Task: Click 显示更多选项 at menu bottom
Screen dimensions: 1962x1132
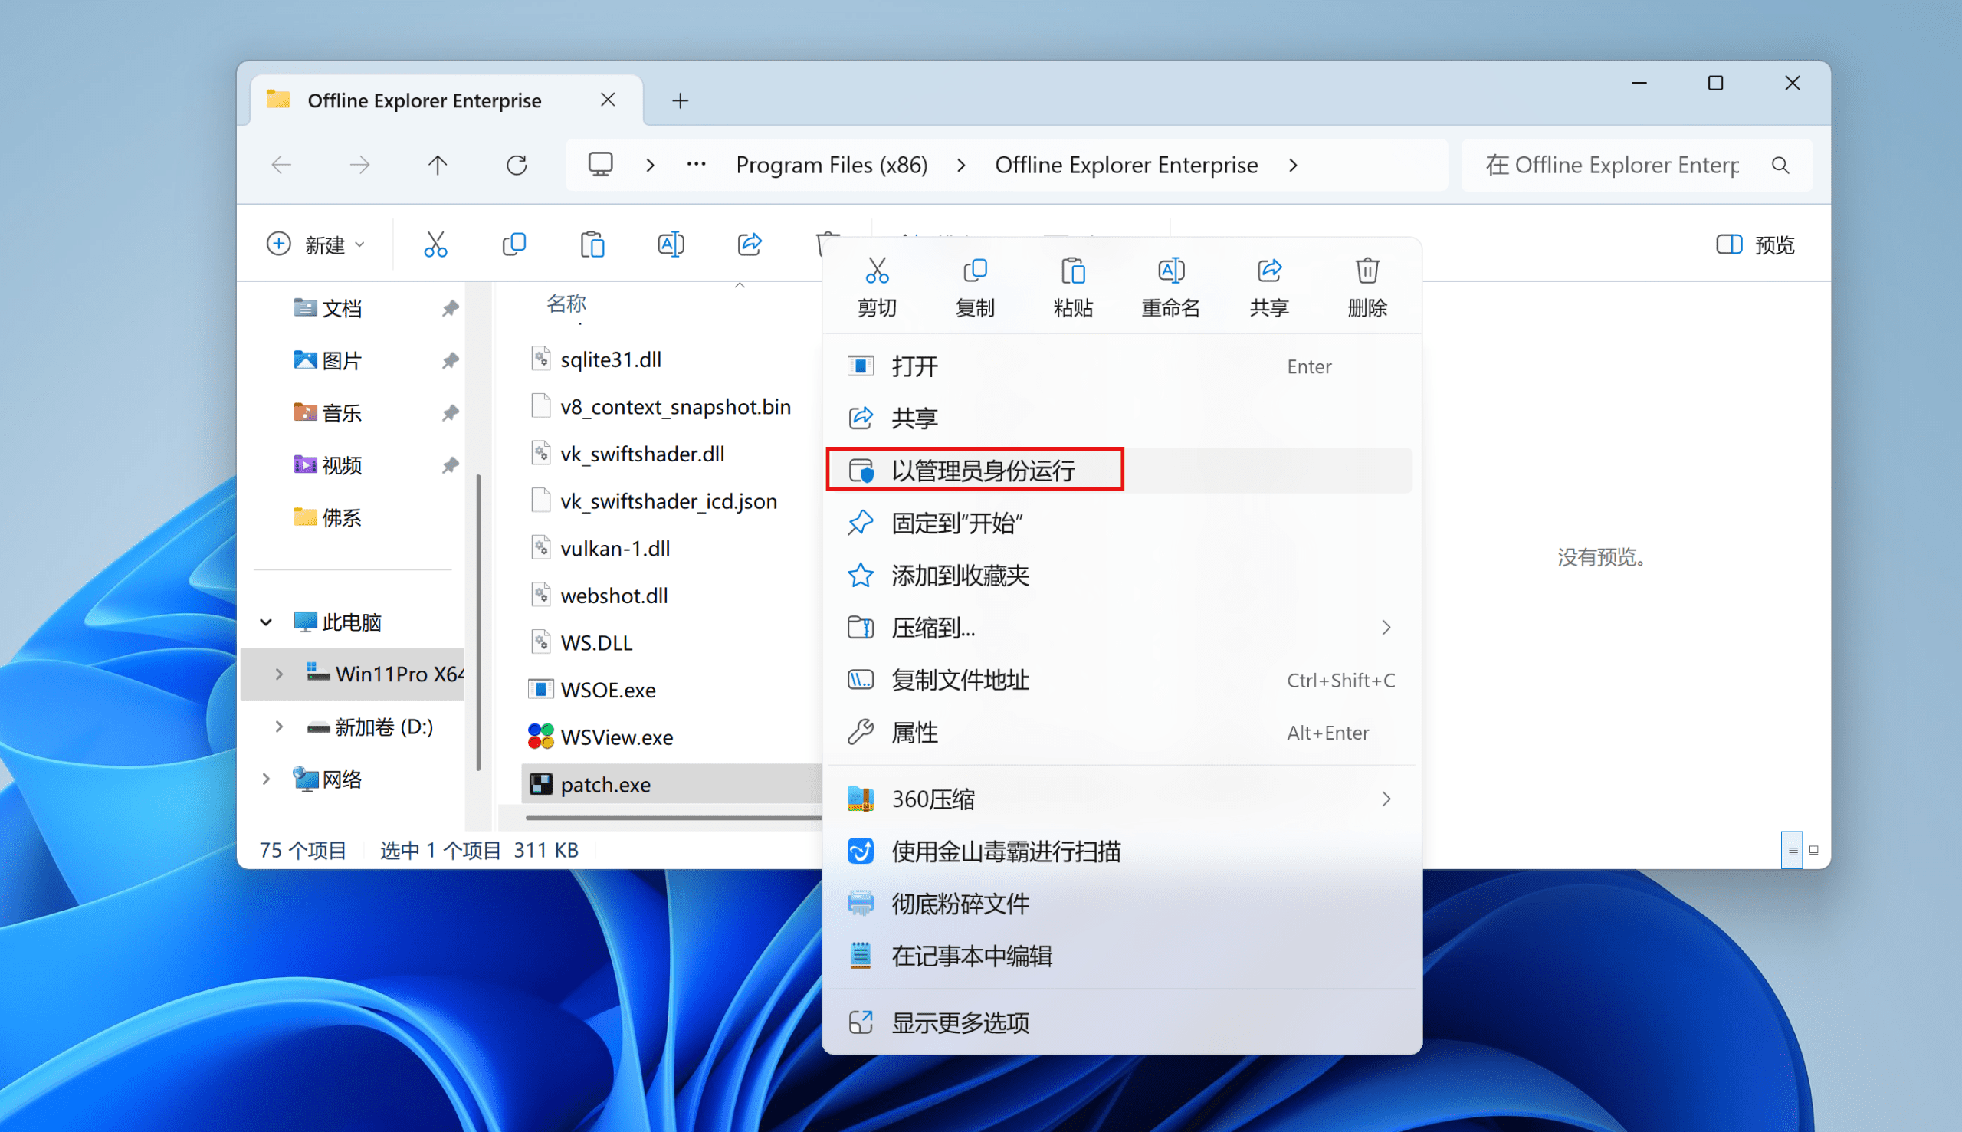Action: pyautogui.click(x=960, y=1022)
